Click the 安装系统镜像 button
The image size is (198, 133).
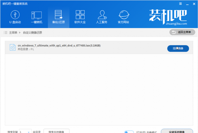(x=177, y=131)
